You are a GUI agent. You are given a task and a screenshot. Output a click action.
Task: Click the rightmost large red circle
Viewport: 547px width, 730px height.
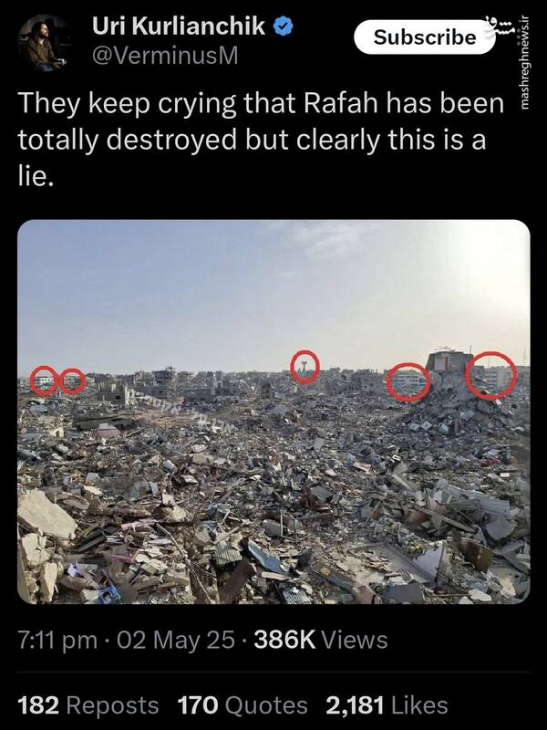pos(491,376)
